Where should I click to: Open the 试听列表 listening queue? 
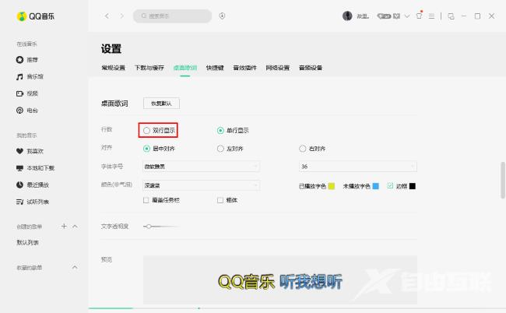tap(32, 202)
